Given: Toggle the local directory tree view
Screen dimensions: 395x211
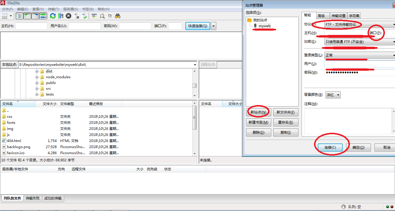Looking at the screenshot, I should pos(27,16).
